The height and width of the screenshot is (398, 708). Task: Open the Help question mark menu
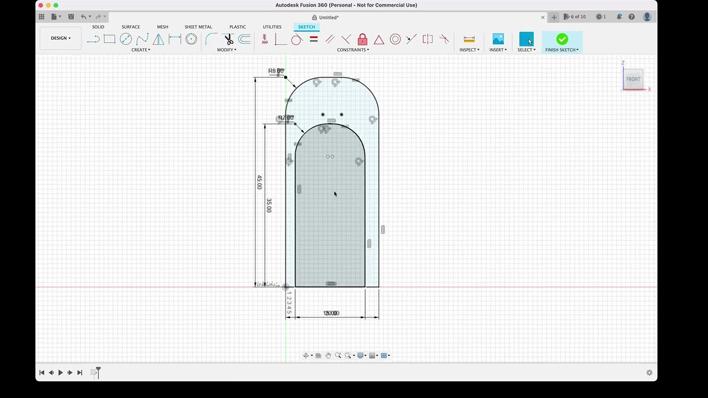(x=632, y=17)
